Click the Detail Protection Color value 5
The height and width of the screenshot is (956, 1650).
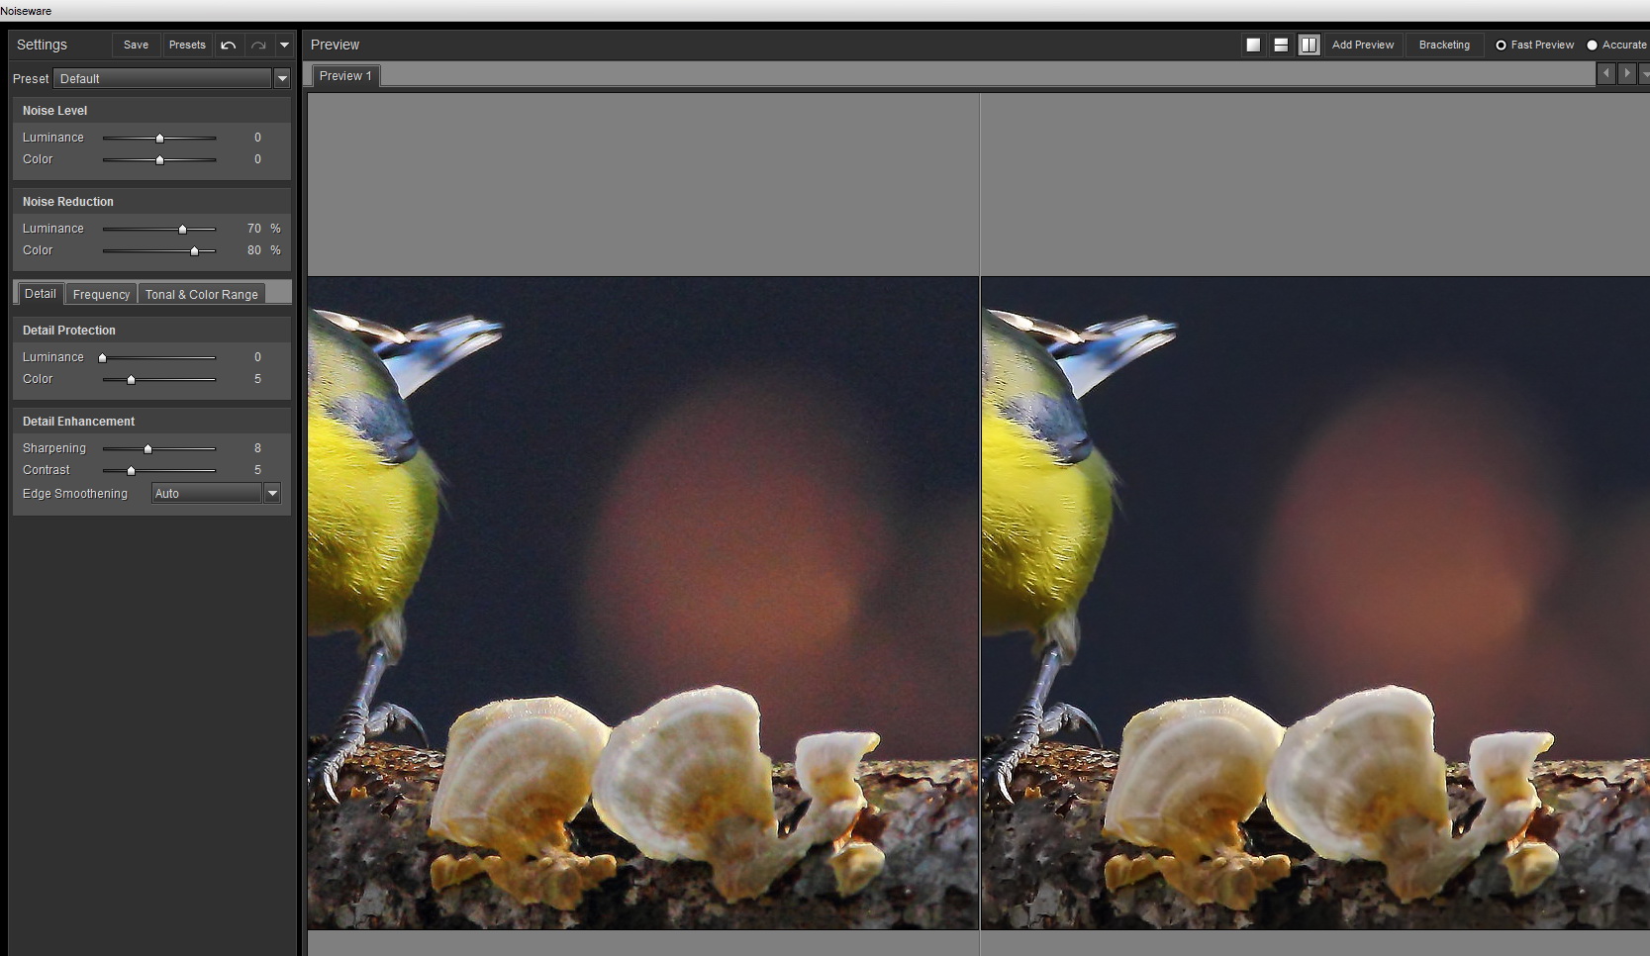pyautogui.click(x=257, y=379)
